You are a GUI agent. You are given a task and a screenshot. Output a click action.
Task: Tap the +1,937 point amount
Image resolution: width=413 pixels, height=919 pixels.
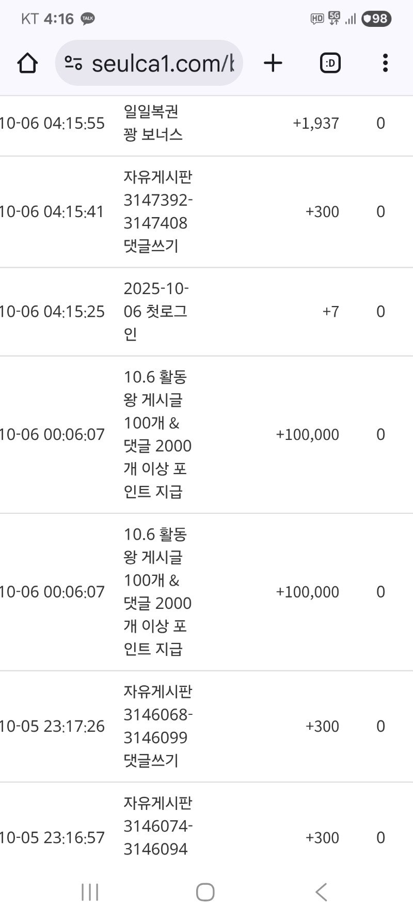click(x=315, y=123)
